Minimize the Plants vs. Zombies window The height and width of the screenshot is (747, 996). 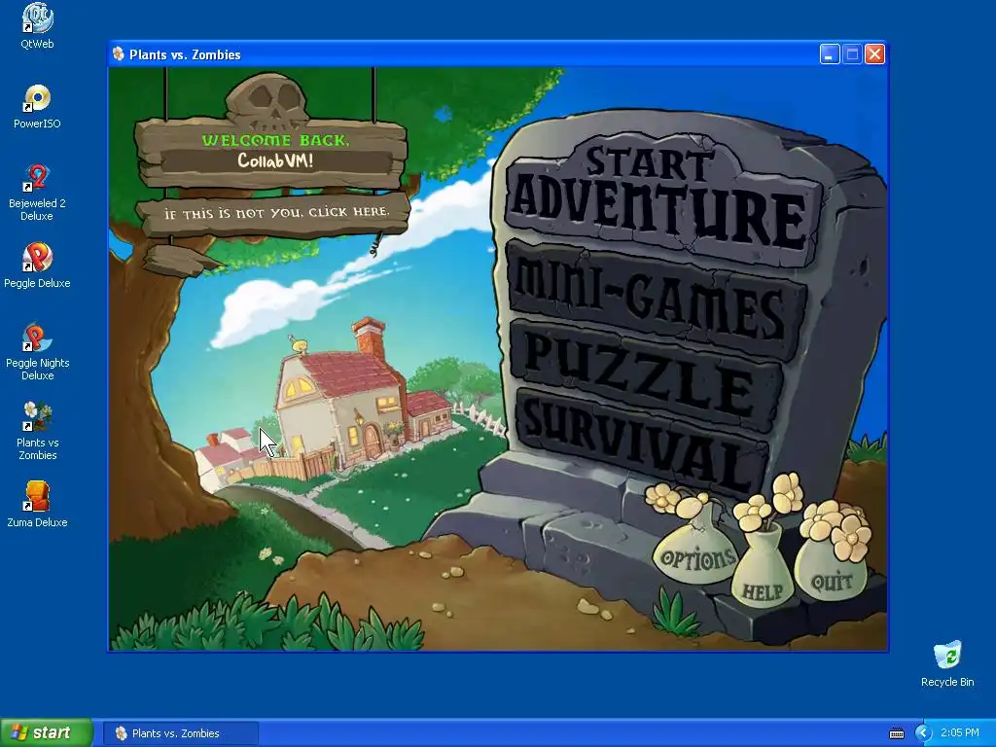[x=829, y=54]
